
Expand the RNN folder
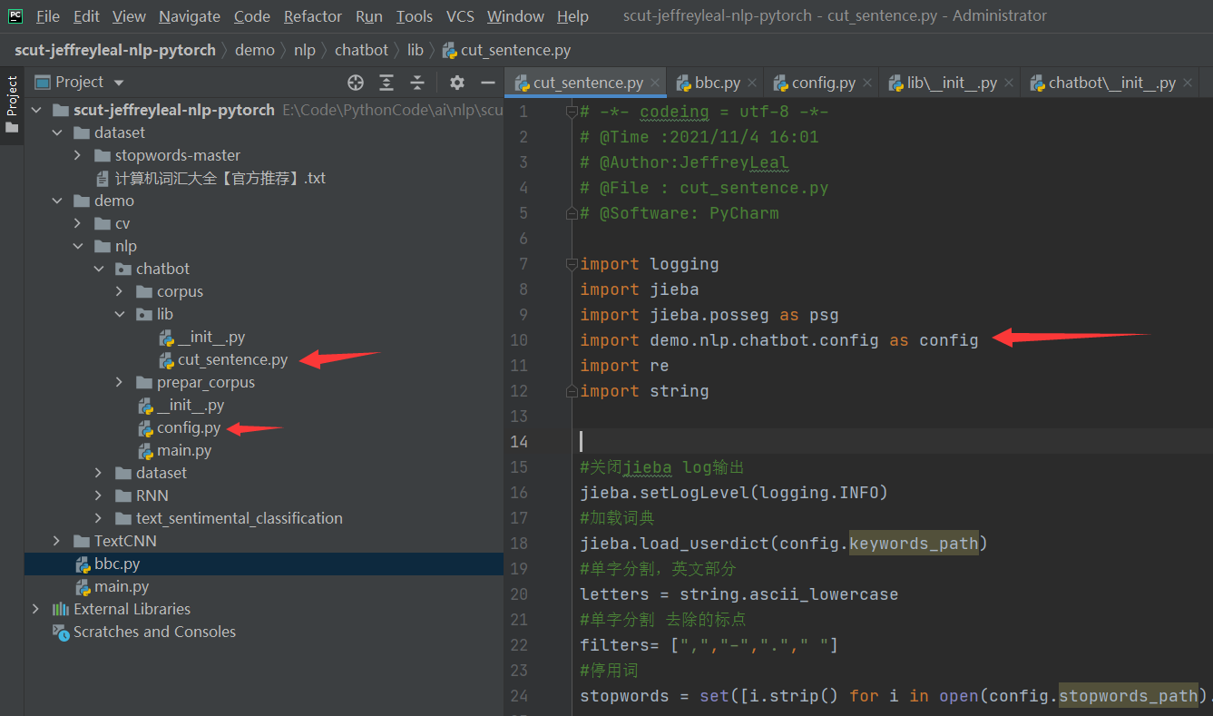99,496
